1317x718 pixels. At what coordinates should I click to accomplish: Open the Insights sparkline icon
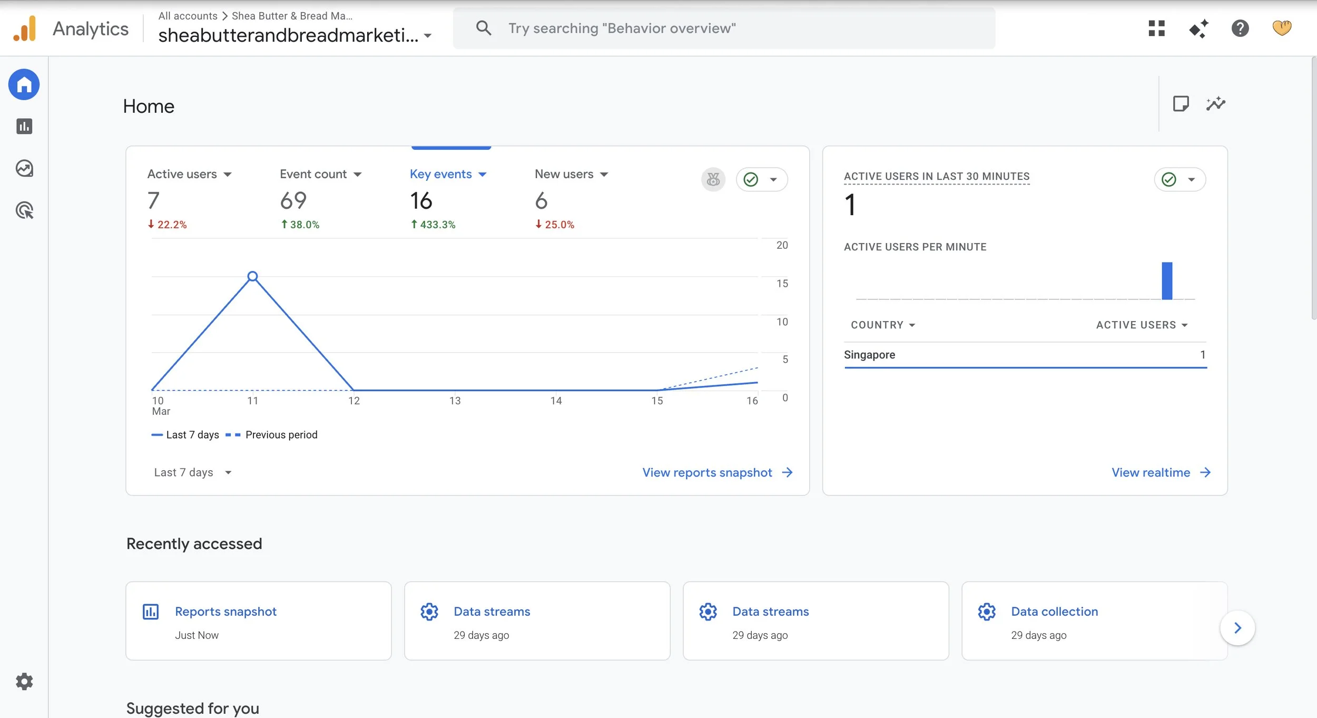click(1216, 104)
